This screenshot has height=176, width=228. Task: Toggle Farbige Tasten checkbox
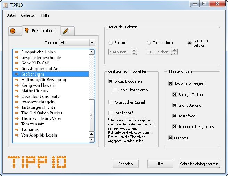174,95
